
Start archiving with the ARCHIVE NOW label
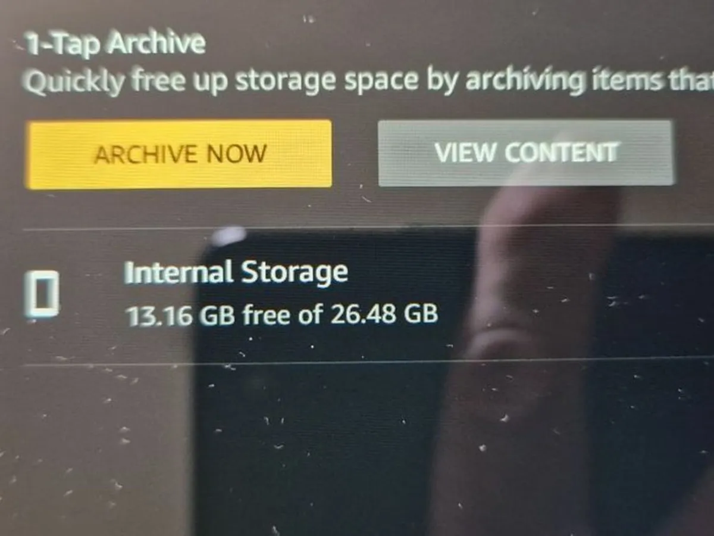point(180,154)
